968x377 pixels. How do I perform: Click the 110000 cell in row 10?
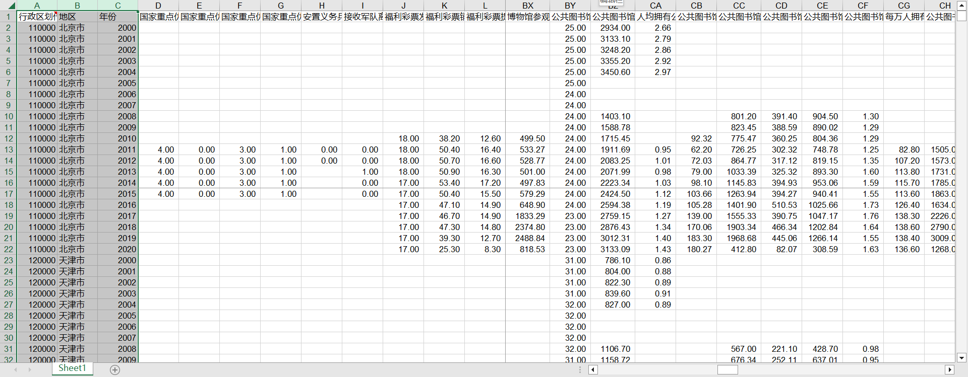37,116
